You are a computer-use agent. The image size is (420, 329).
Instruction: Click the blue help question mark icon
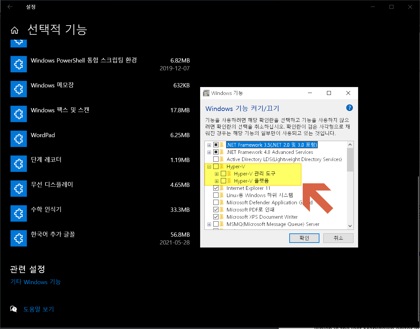[349, 108]
